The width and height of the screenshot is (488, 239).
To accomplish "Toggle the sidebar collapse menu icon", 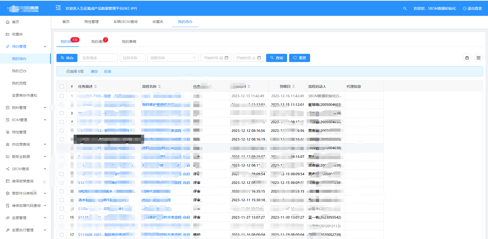I will tap(58, 8).
